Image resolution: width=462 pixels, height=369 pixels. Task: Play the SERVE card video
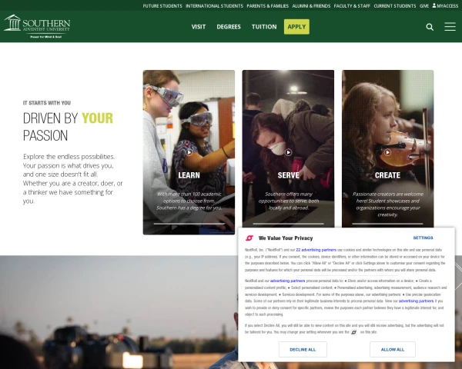pos(288,152)
